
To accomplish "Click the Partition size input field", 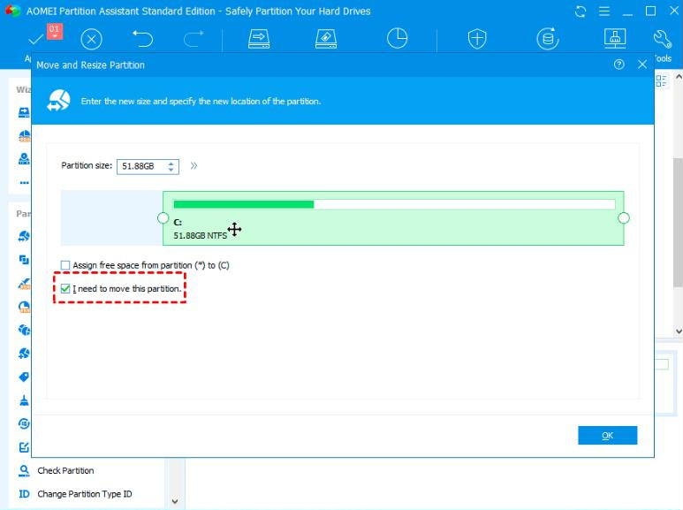I will (140, 165).
